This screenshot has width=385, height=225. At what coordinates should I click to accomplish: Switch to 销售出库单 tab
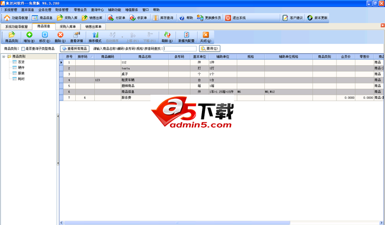[94, 27]
